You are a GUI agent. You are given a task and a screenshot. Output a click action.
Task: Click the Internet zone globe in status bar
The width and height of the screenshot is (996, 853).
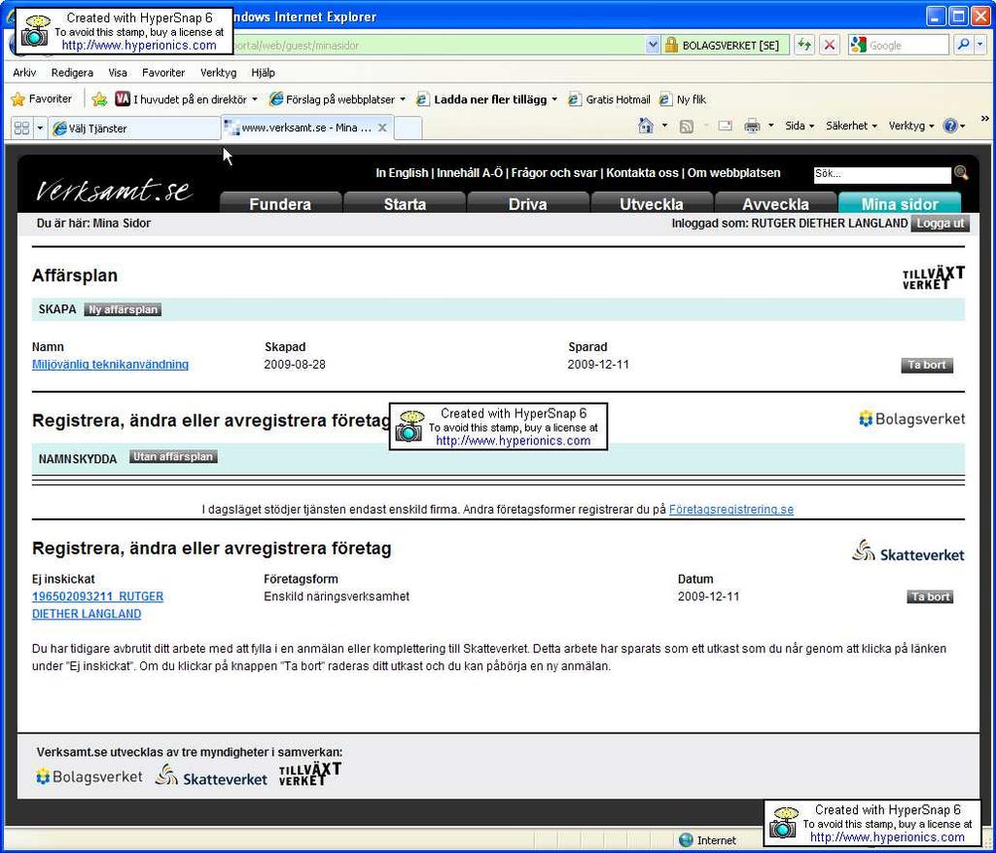(686, 839)
